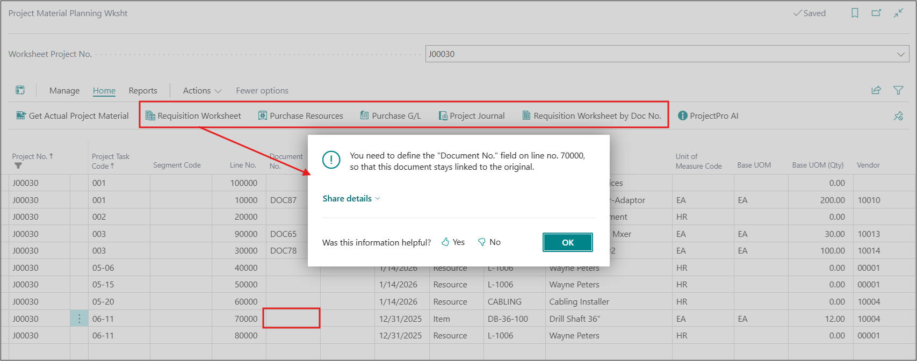
Task: Open row options for line 70000
Action: [x=79, y=319]
